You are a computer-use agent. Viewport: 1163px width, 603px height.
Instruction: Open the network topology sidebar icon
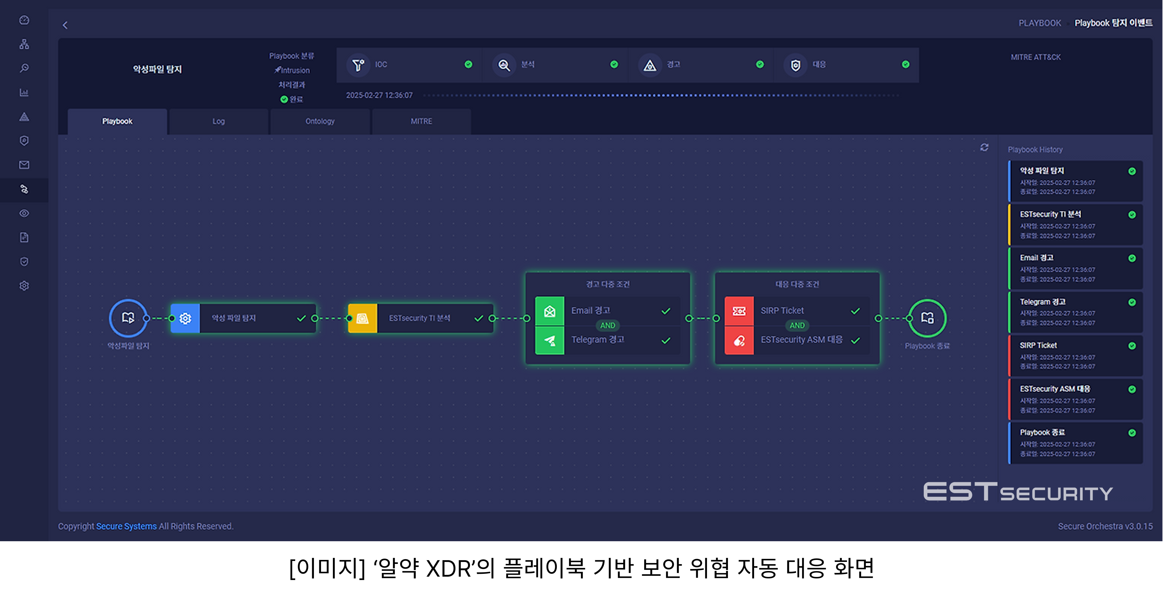(x=24, y=44)
